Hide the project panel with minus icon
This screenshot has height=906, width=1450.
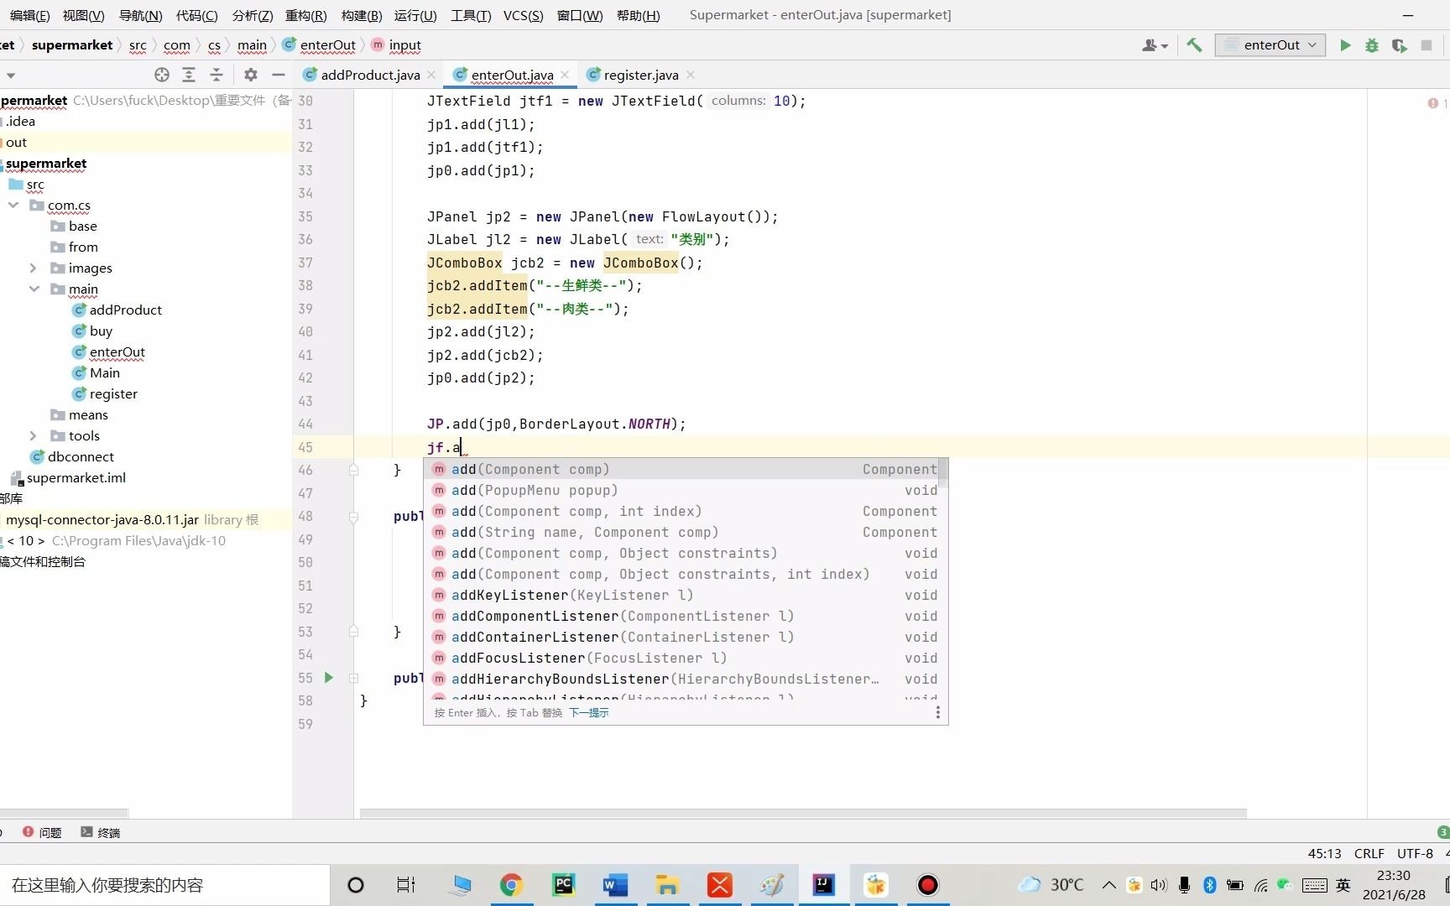279,75
